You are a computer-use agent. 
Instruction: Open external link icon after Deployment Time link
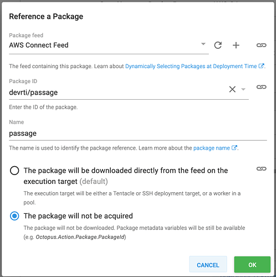click(261, 66)
